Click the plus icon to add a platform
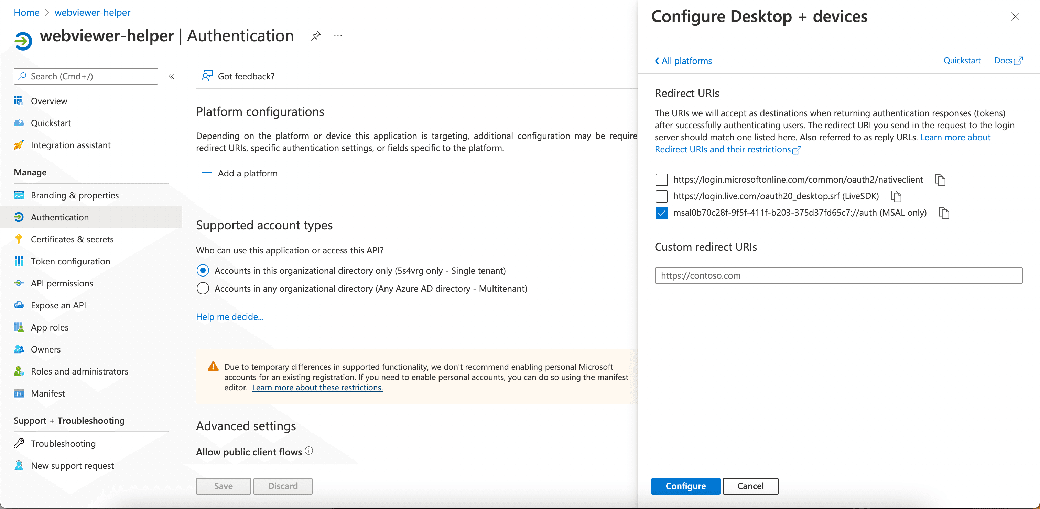The height and width of the screenshot is (509, 1040). tap(207, 173)
